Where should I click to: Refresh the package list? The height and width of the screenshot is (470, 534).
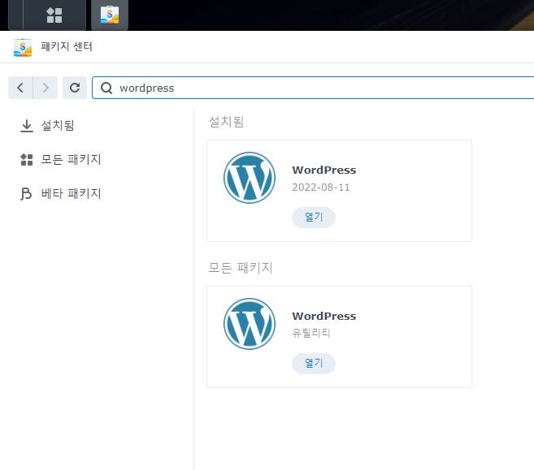pyautogui.click(x=75, y=88)
